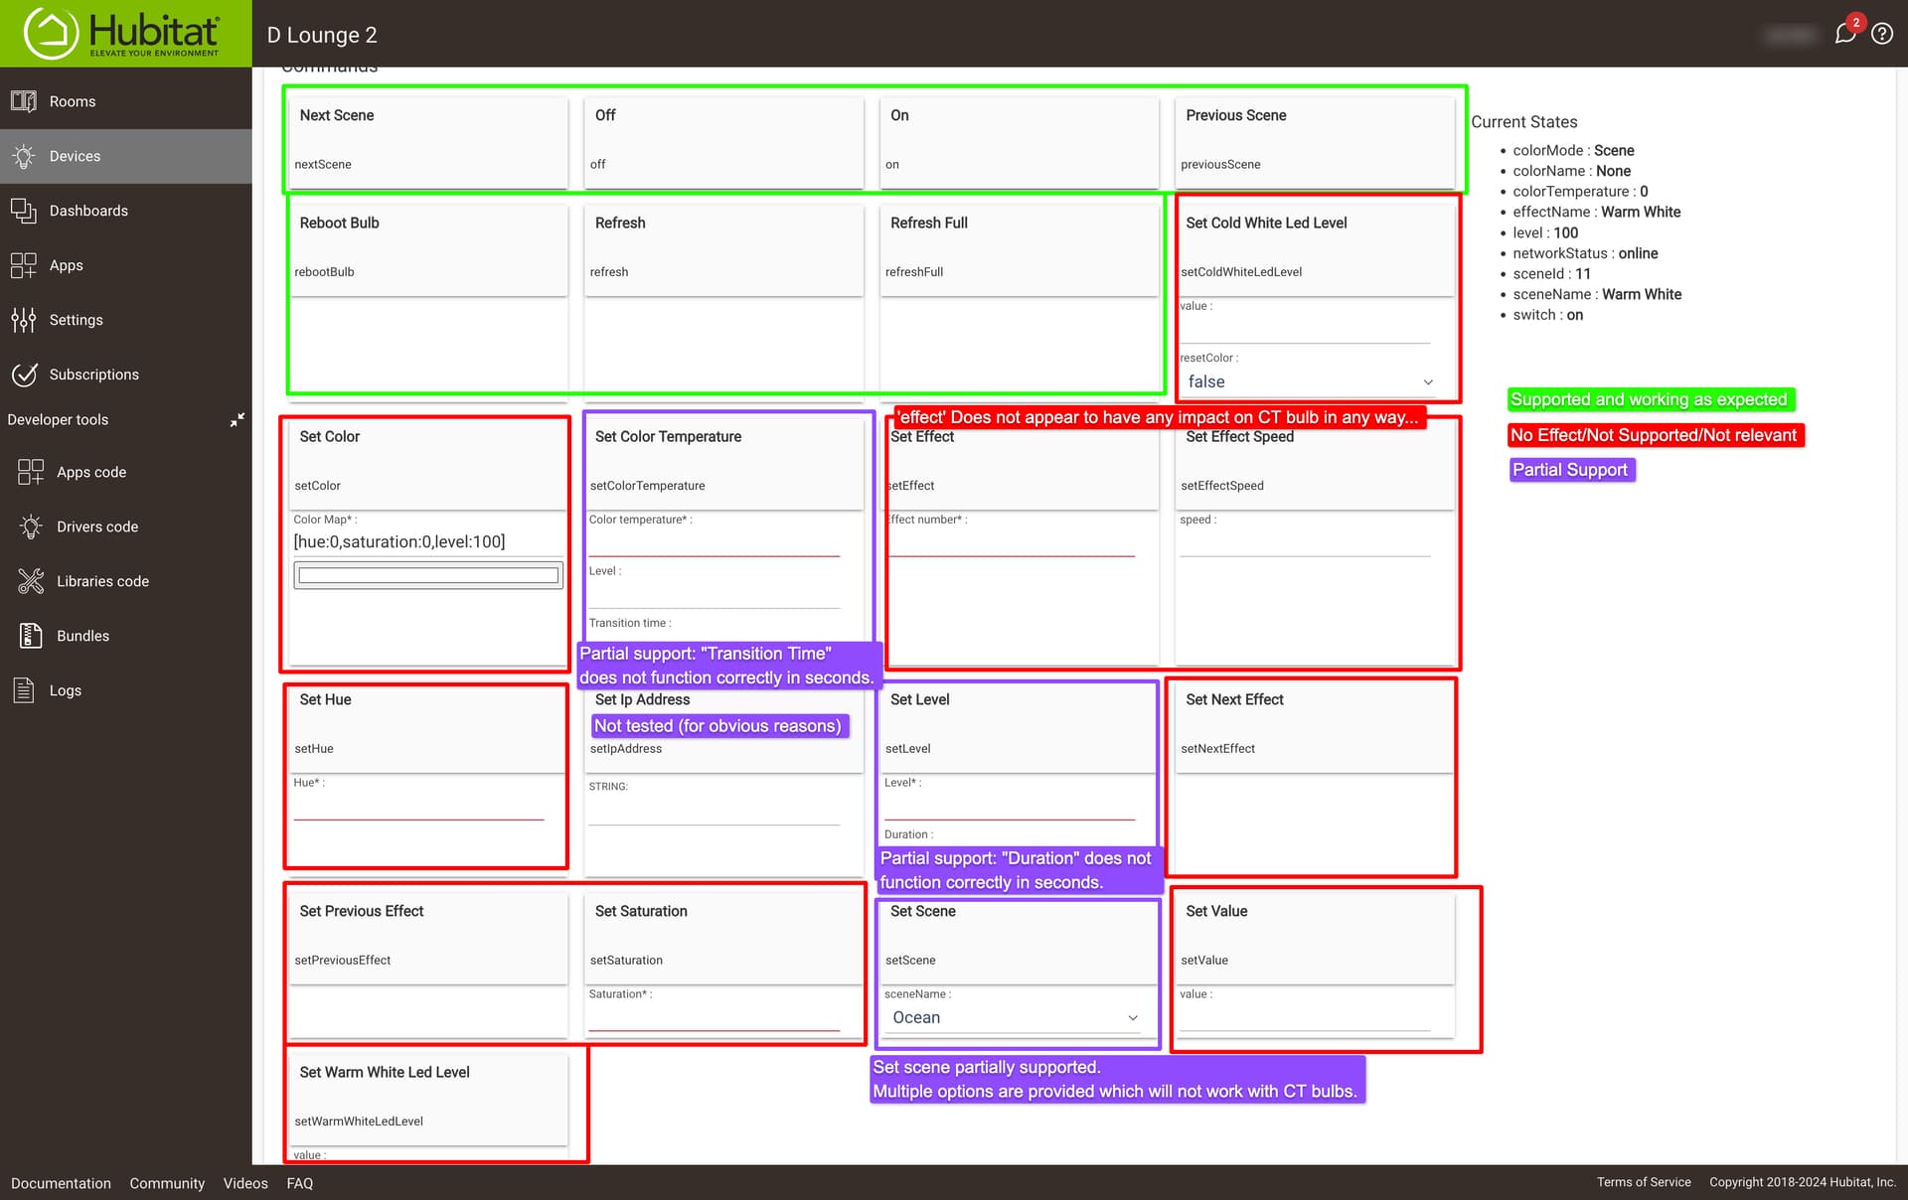Image resolution: width=1908 pixels, height=1200 pixels.
Task: Run Set Warm White Led Level
Action: click(428, 1099)
